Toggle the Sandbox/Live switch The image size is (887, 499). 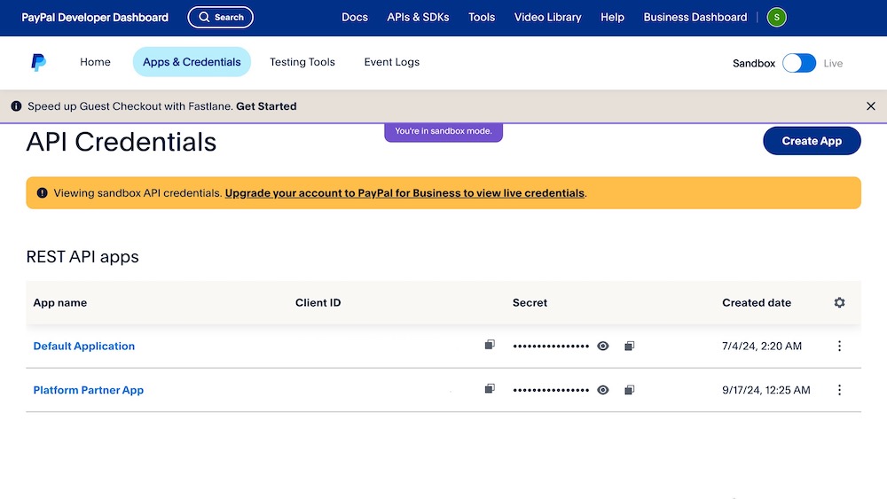[799, 63]
